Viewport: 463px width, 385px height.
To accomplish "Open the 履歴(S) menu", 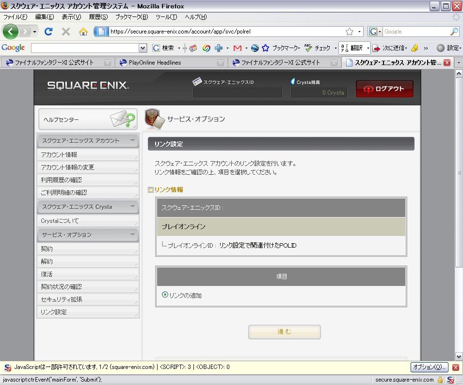I will [98, 17].
